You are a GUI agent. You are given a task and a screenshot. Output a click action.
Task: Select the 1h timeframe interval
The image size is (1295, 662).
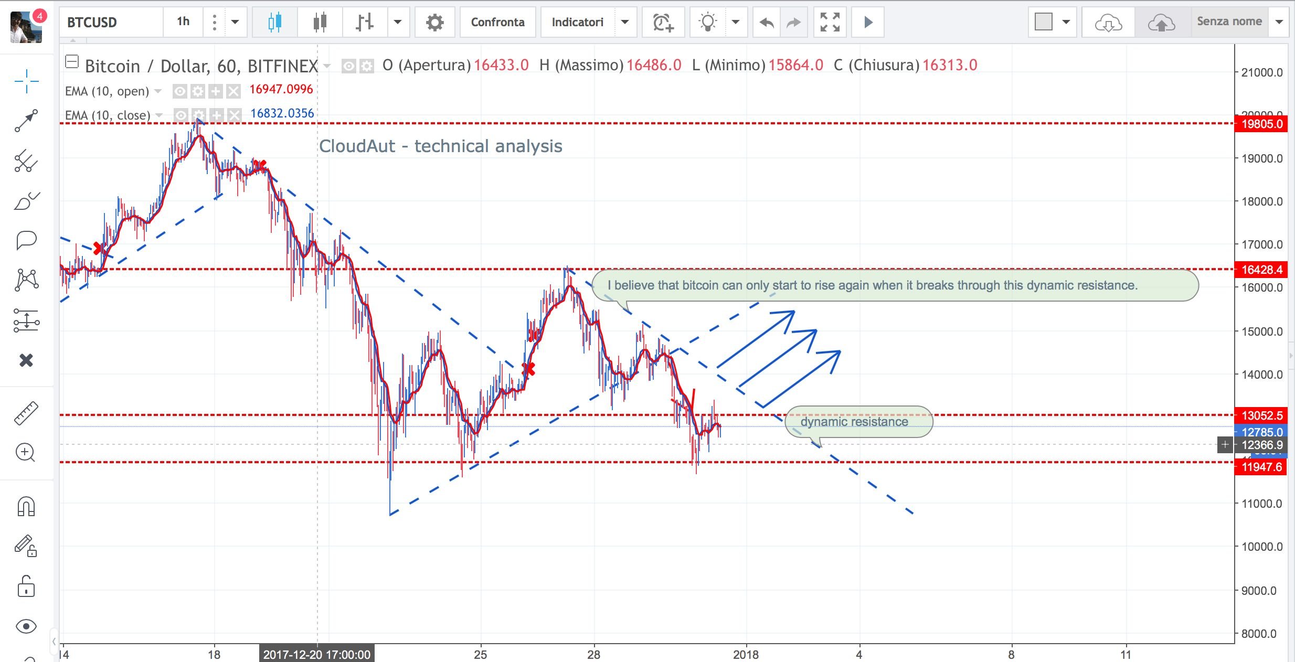(183, 22)
